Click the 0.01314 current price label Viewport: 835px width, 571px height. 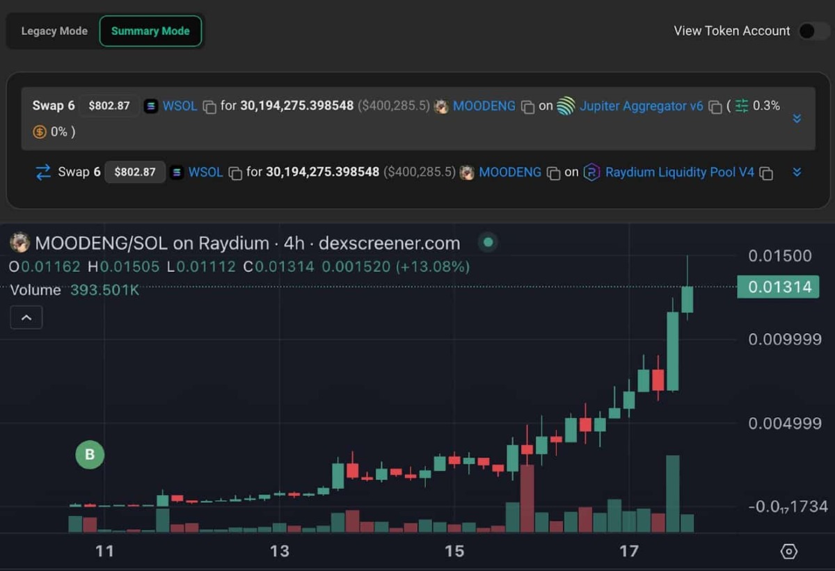[x=778, y=287]
